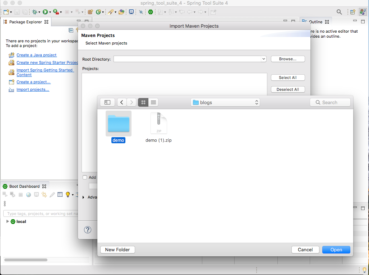The width and height of the screenshot is (369, 275).
Task: Click the New Java Package icon
Action: [90, 12]
